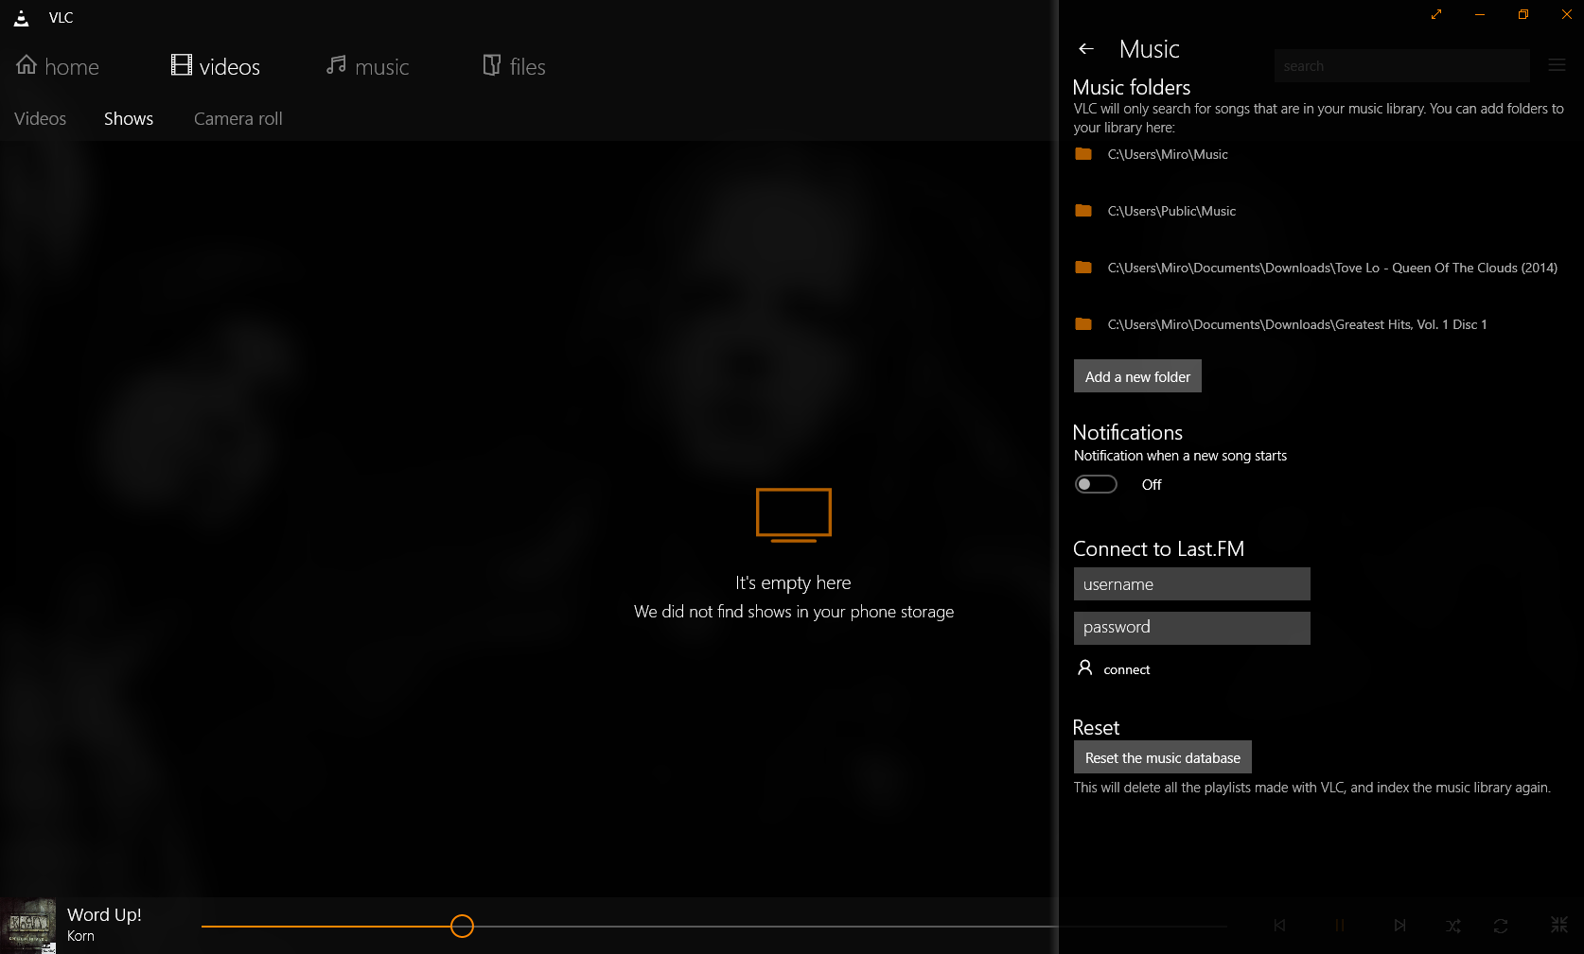Click the Korn artist name
Image resolution: width=1584 pixels, height=954 pixels.
(x=80, y=936)
